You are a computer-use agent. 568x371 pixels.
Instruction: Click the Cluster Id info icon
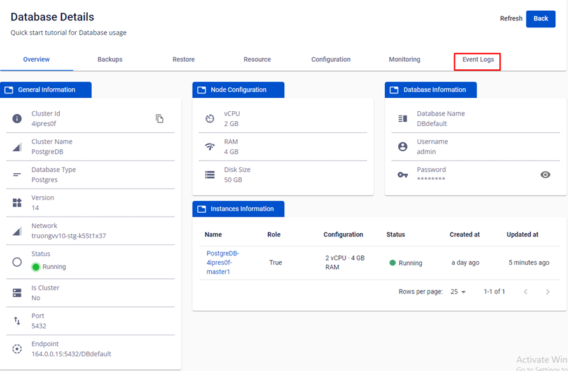17,118
